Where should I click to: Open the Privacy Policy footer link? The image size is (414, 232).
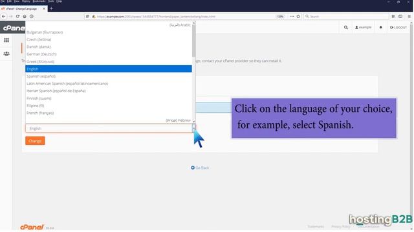click(x=341, y=226)
